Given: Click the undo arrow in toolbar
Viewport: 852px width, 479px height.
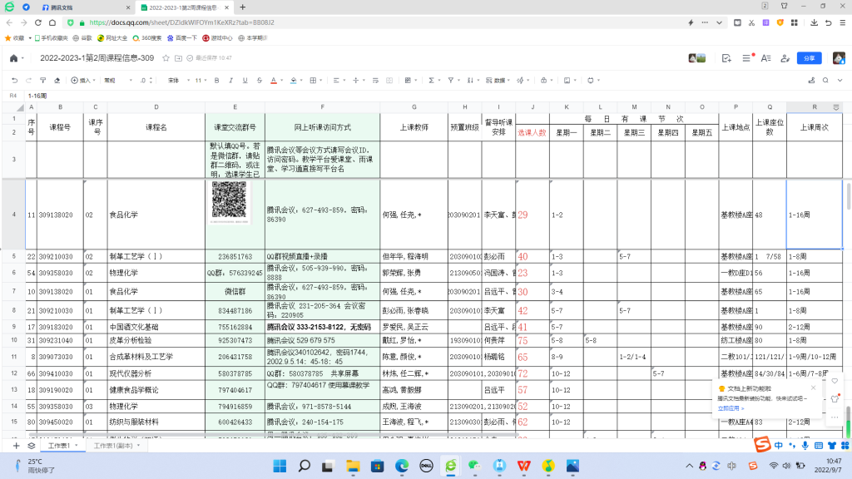Looking at the screenshot, I should pos(15,81).
